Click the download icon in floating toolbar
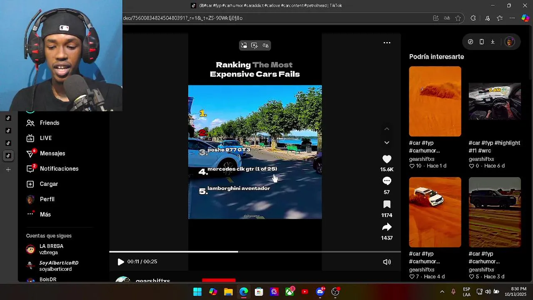Viewport: 533px width, 300px height. [x=493, y=42]
